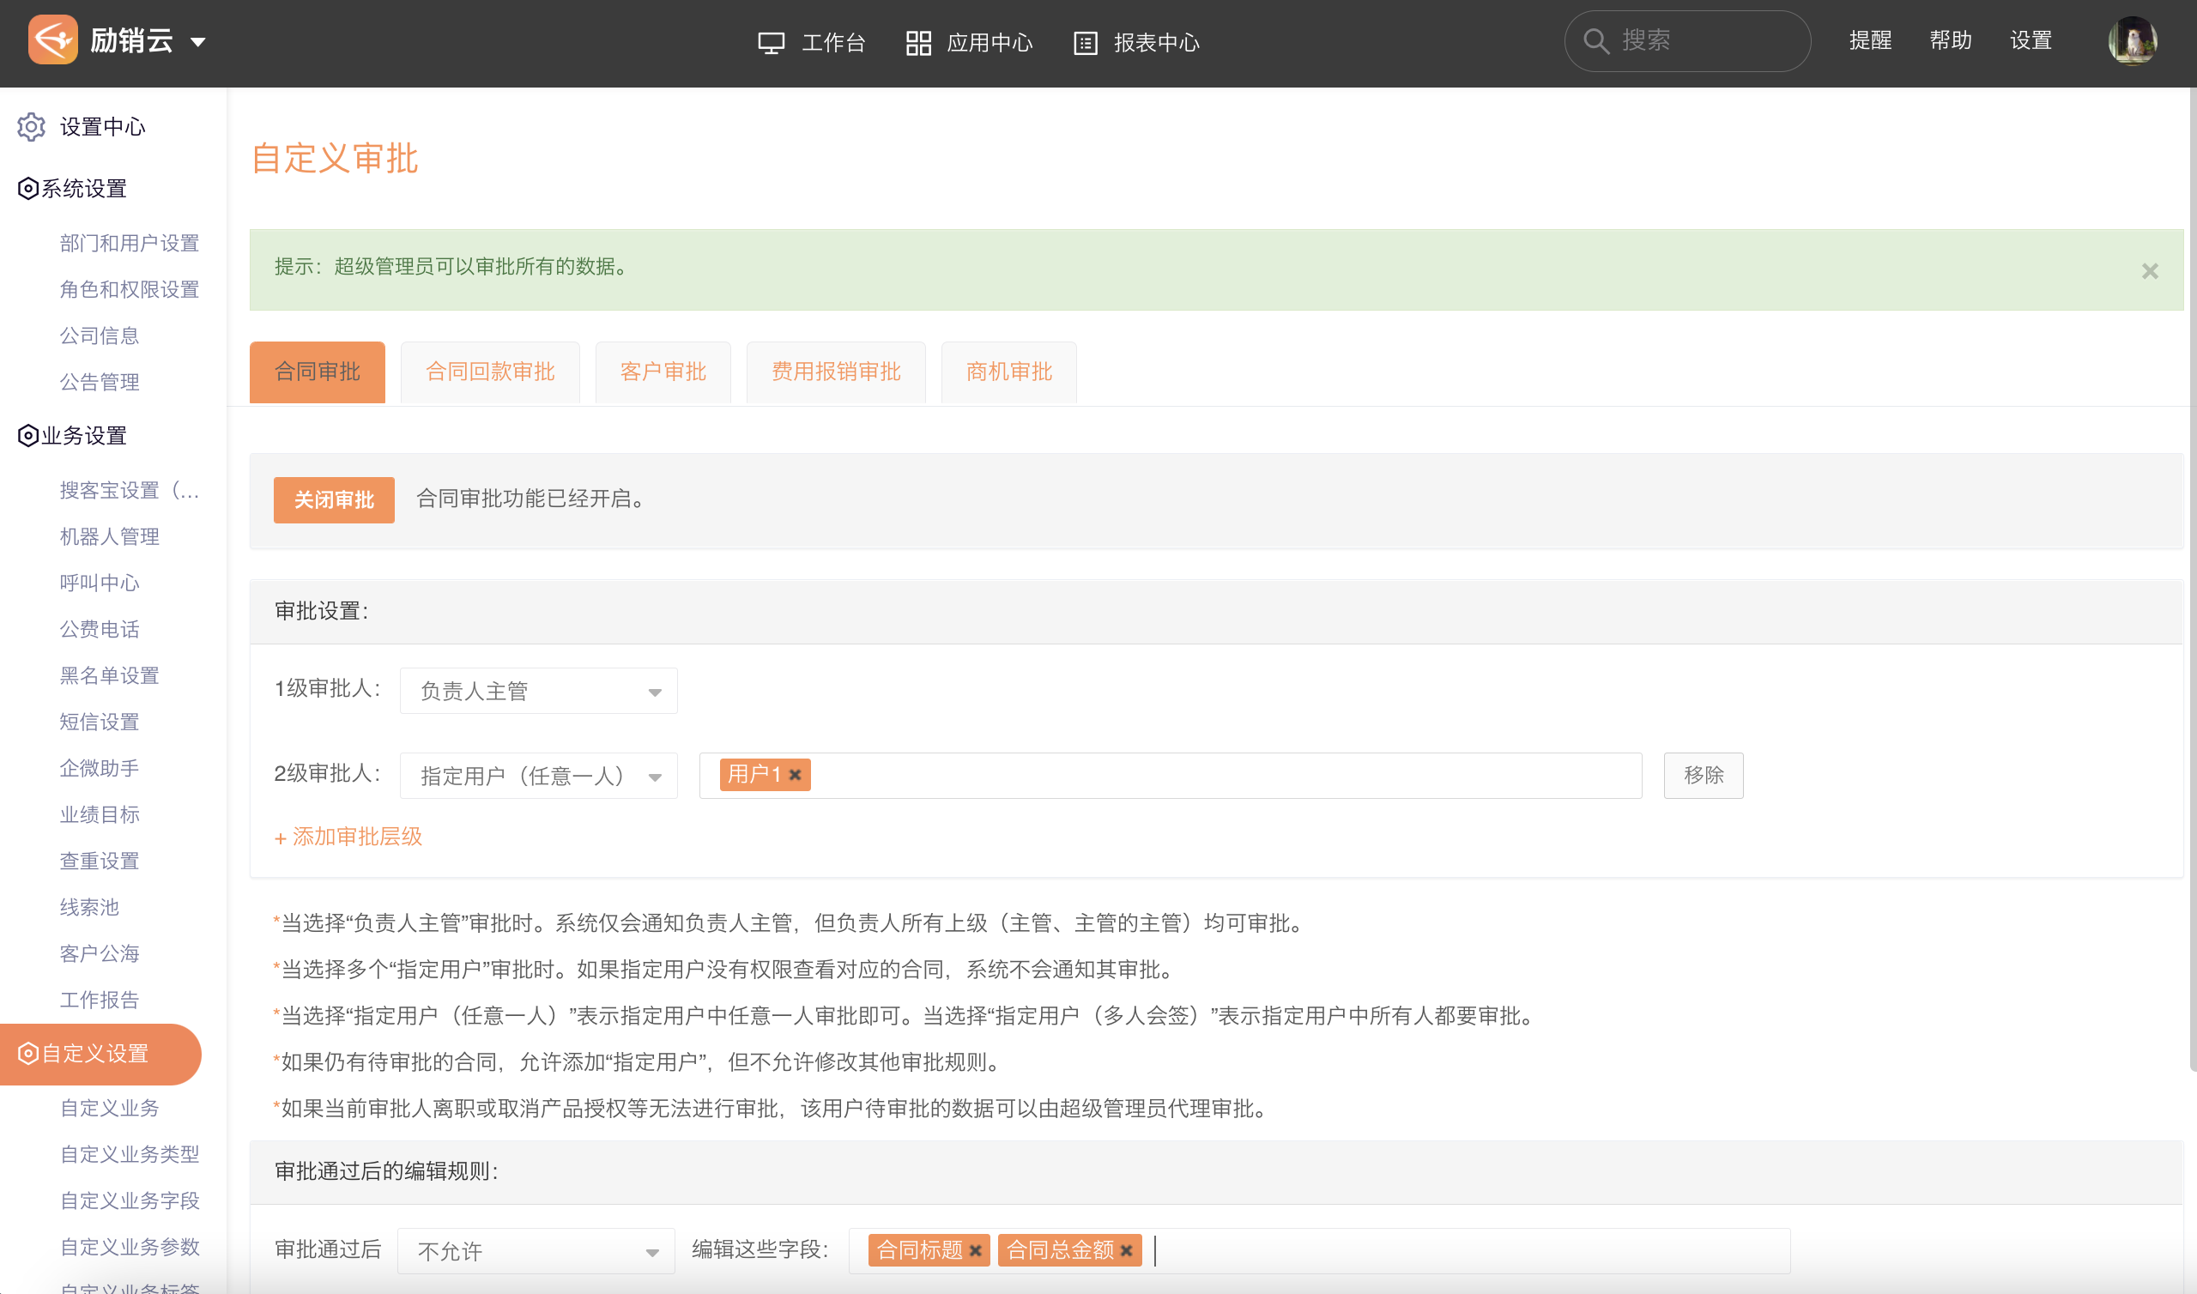
Task: Switch to the 费用报销审批 tab
Action: pos(835,372)
